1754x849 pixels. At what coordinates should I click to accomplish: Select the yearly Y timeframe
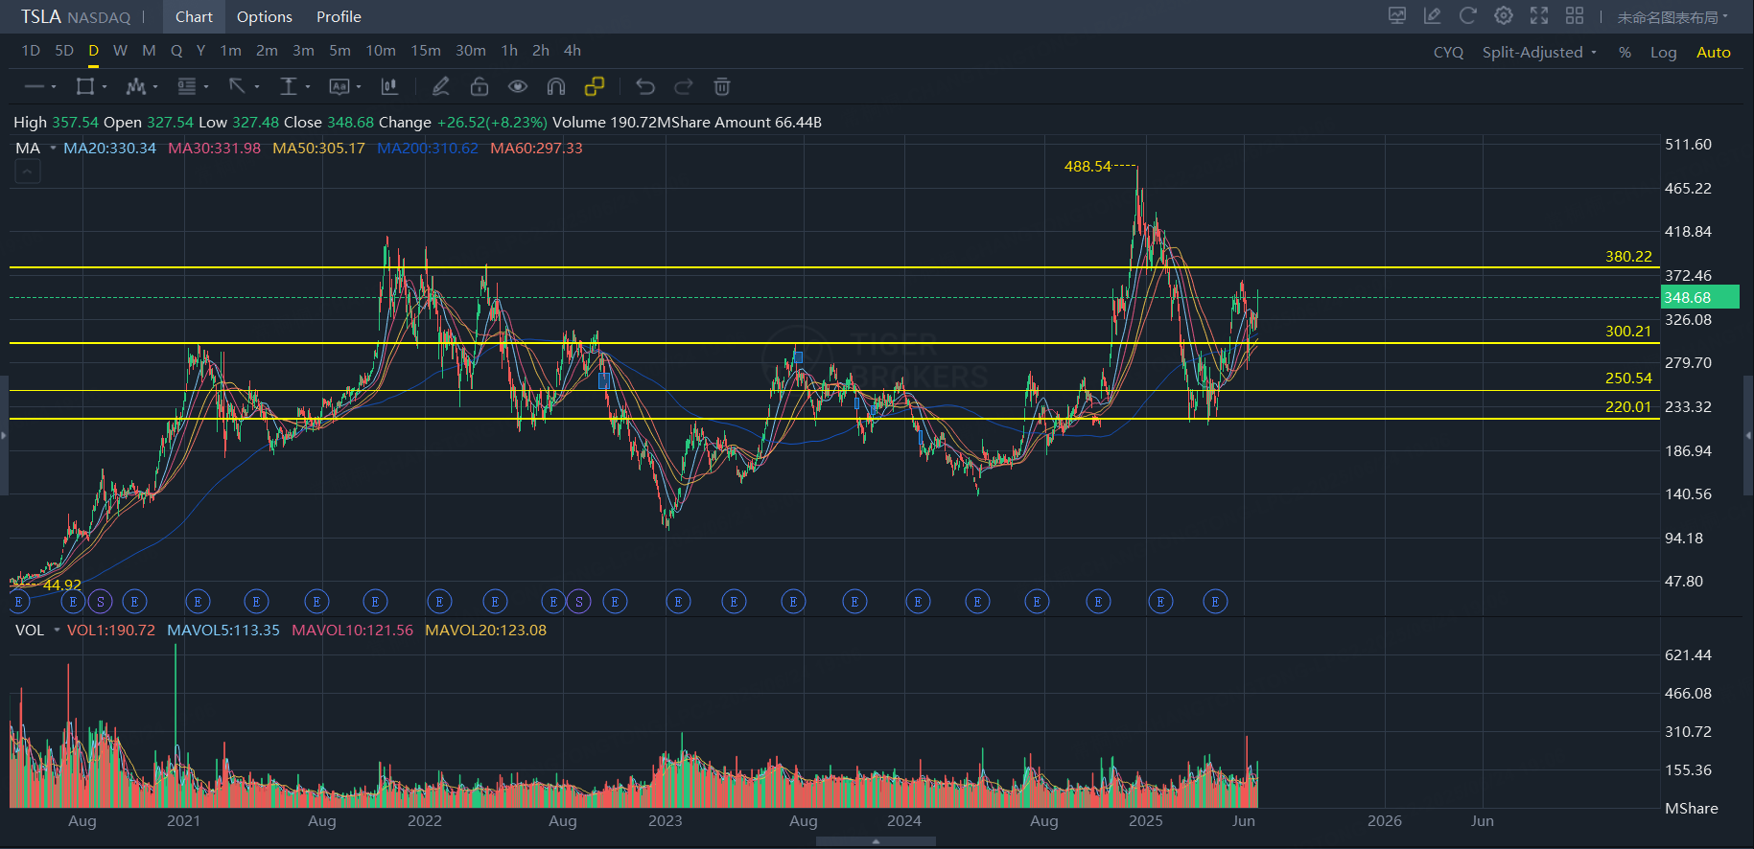coord(200,51)
